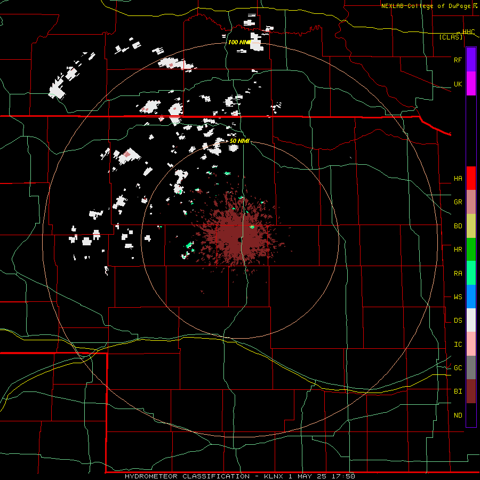Click the "NEXLAB-College of DuPage" credit text
Viewport: 480px width, 480px height.
point(426,6)
